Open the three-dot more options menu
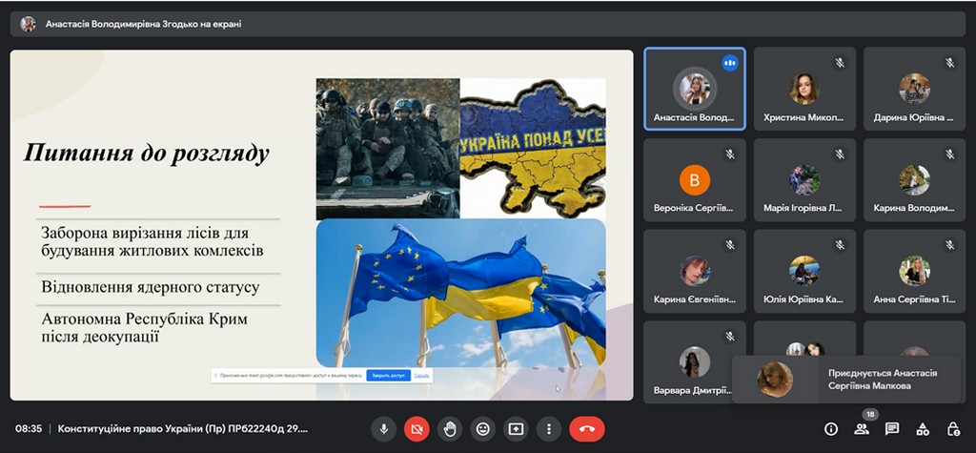The height and width of the screenshot is (453, 976). coord(549,429)
